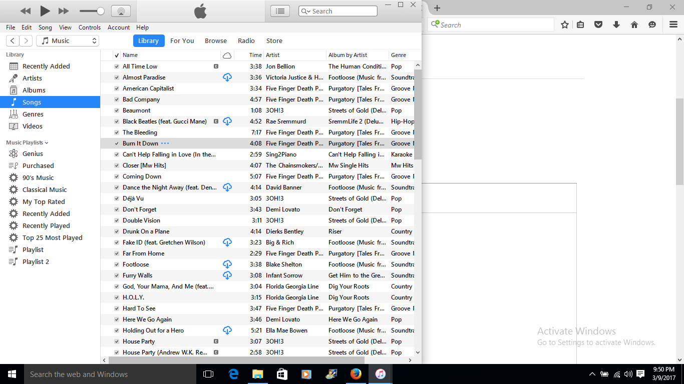684x384 pixels.
Task: Open the Controls menu
Action: (90, 27)
